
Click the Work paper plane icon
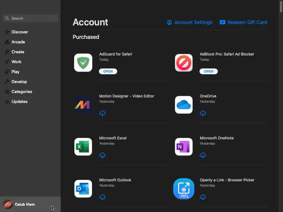7,62
